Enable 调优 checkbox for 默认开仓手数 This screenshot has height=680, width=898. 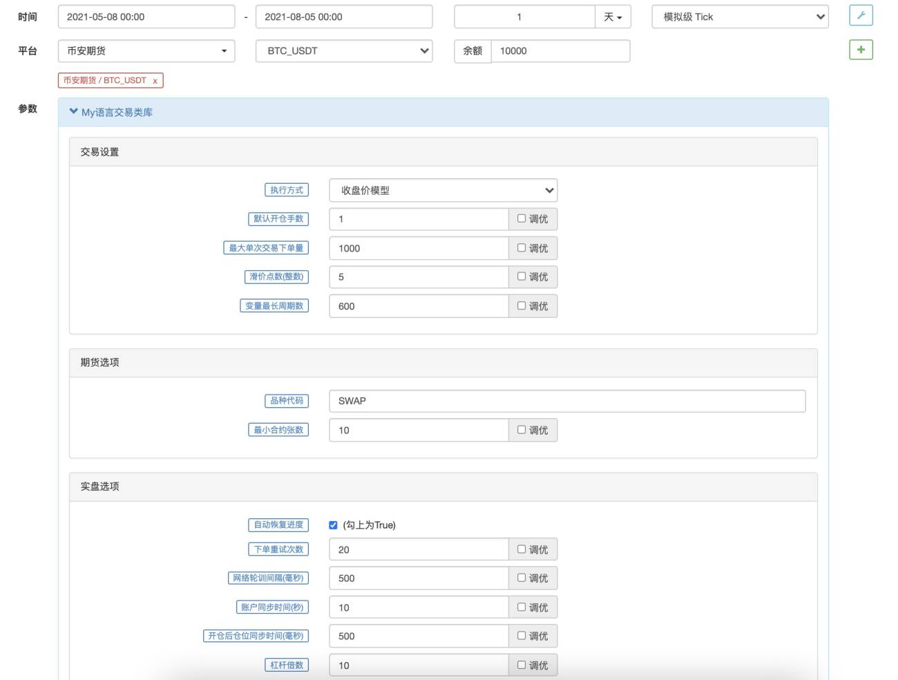pos(522,218)
